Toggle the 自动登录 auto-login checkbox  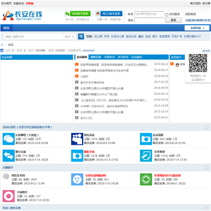[166, 15]
